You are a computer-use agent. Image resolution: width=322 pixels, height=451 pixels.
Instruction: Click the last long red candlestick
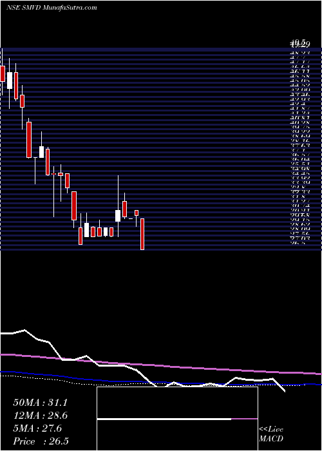(142, 234)
